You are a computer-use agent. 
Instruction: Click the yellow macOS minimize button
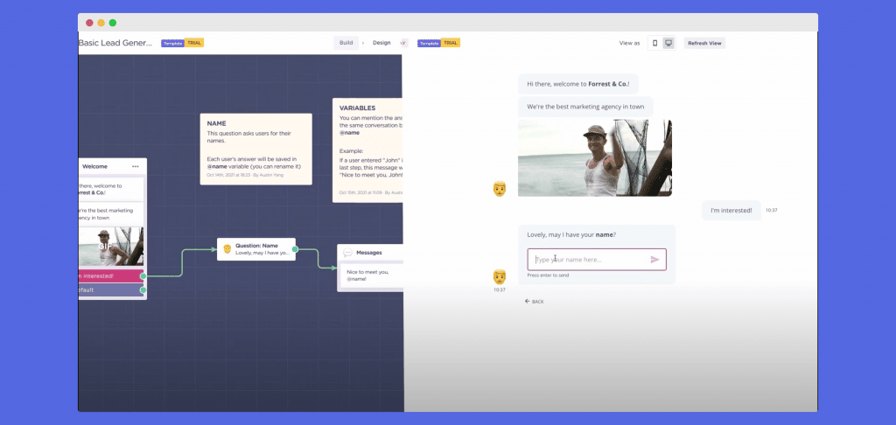tap(101, 23)
